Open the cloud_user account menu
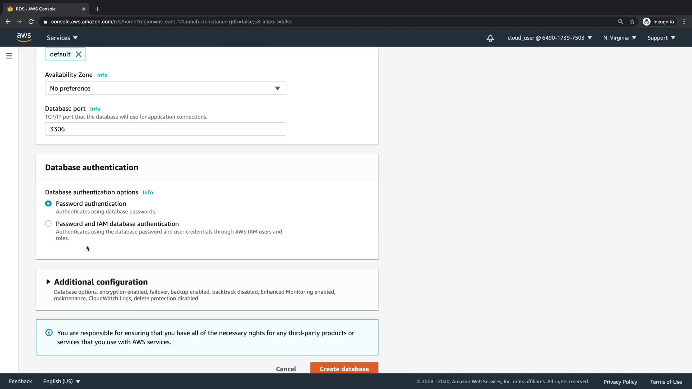The width and height of the screenshot is (692, 389). click(549, 38)
